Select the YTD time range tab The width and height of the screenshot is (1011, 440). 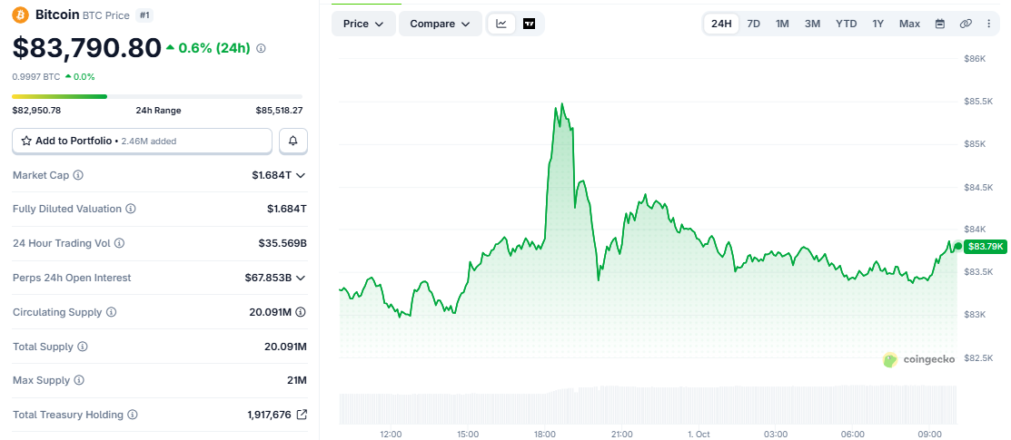click(847, 24)
